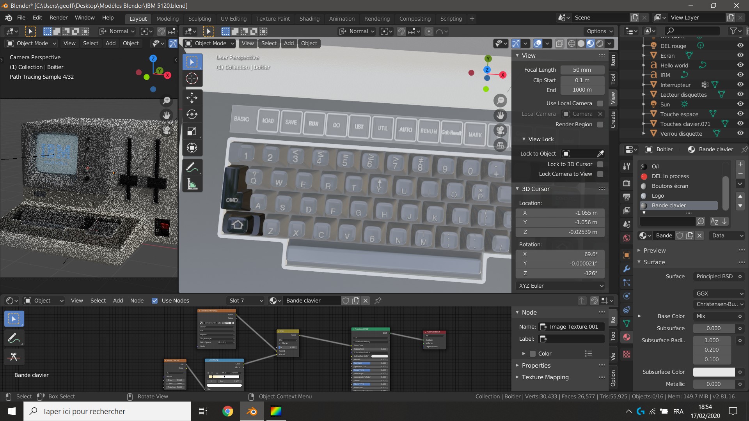Select the Move tool in viewport toolbar
749x421 pixels.
click(192, 97)
